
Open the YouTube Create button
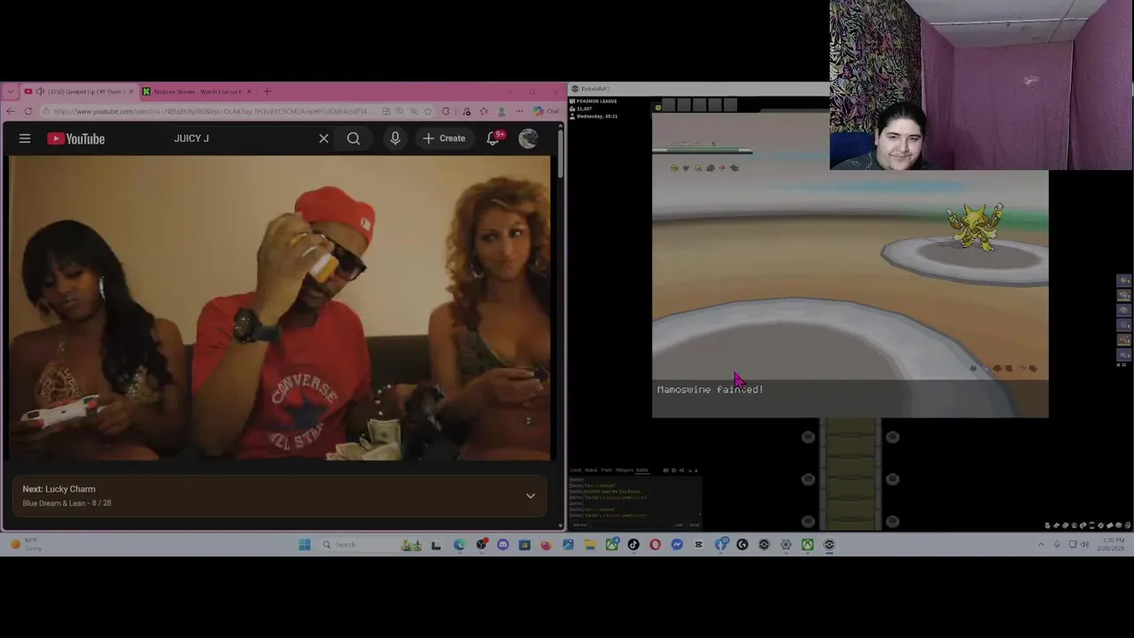tap(444, 138)
